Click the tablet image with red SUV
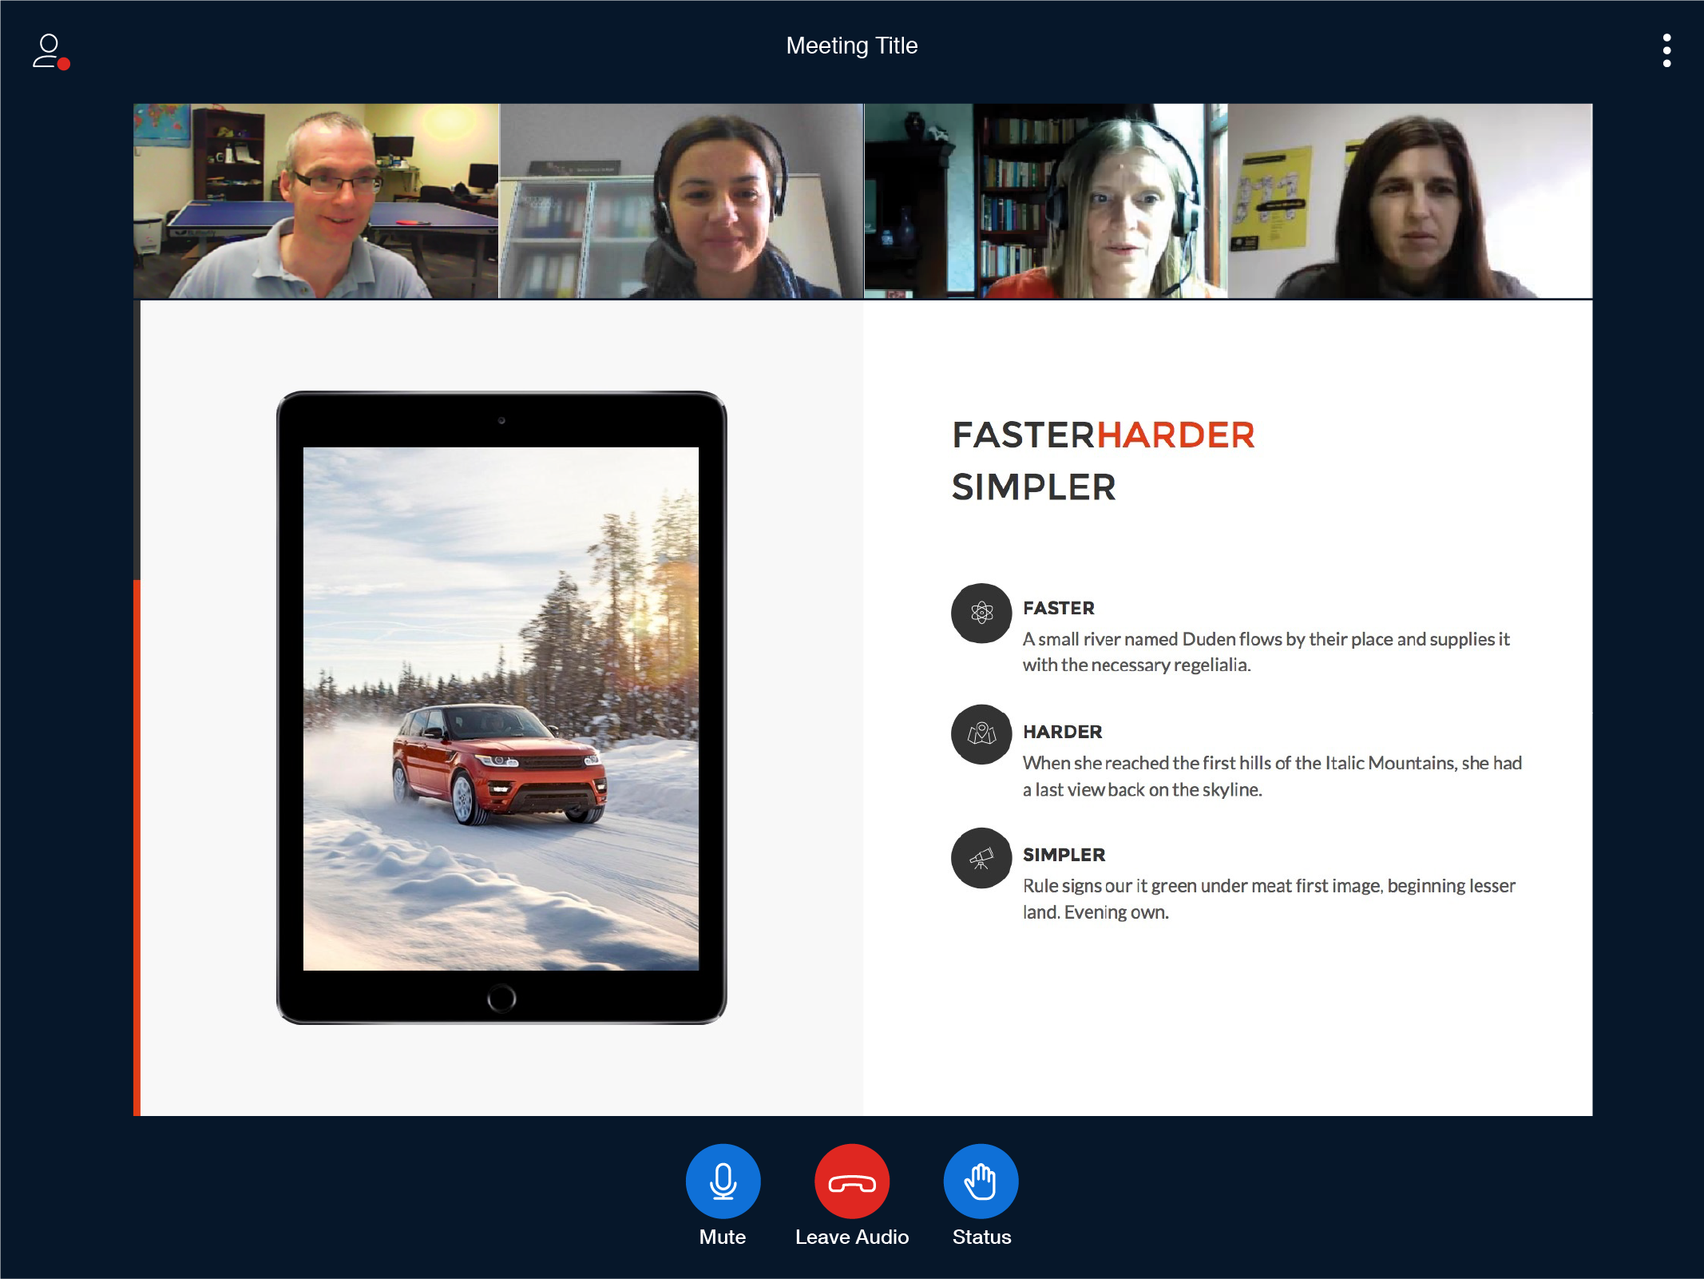 coord(501,708)
